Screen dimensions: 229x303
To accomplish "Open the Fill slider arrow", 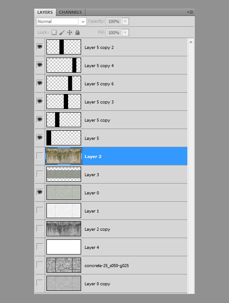I will click(x=125, y=32).
